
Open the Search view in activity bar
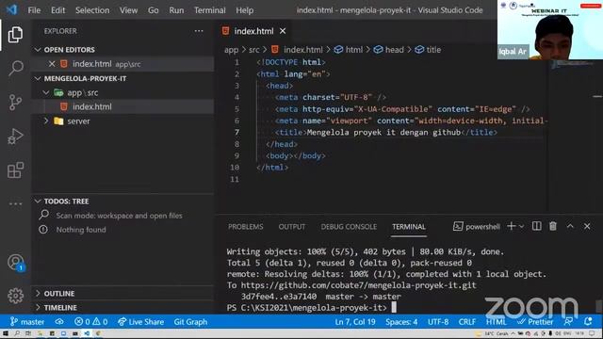(x=15, y=68)
